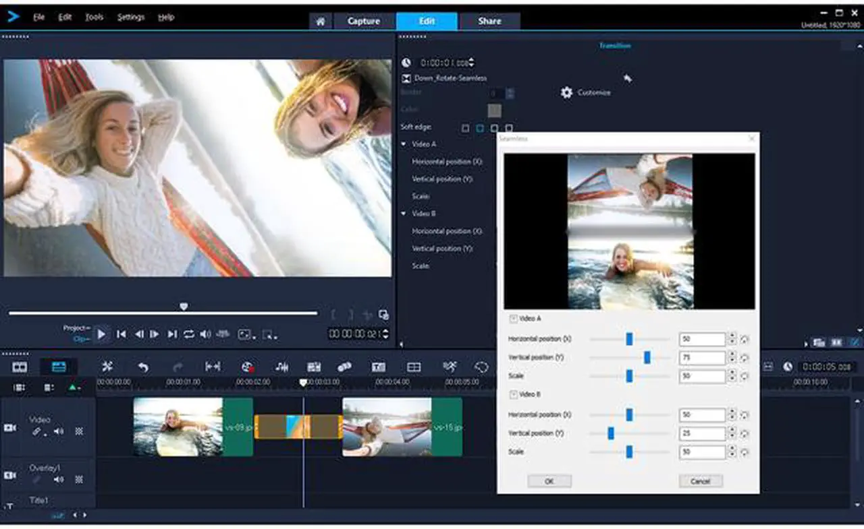Open the preview volume control
The height and width of the screenshot is (529, 864).
[x=205, y=334]
